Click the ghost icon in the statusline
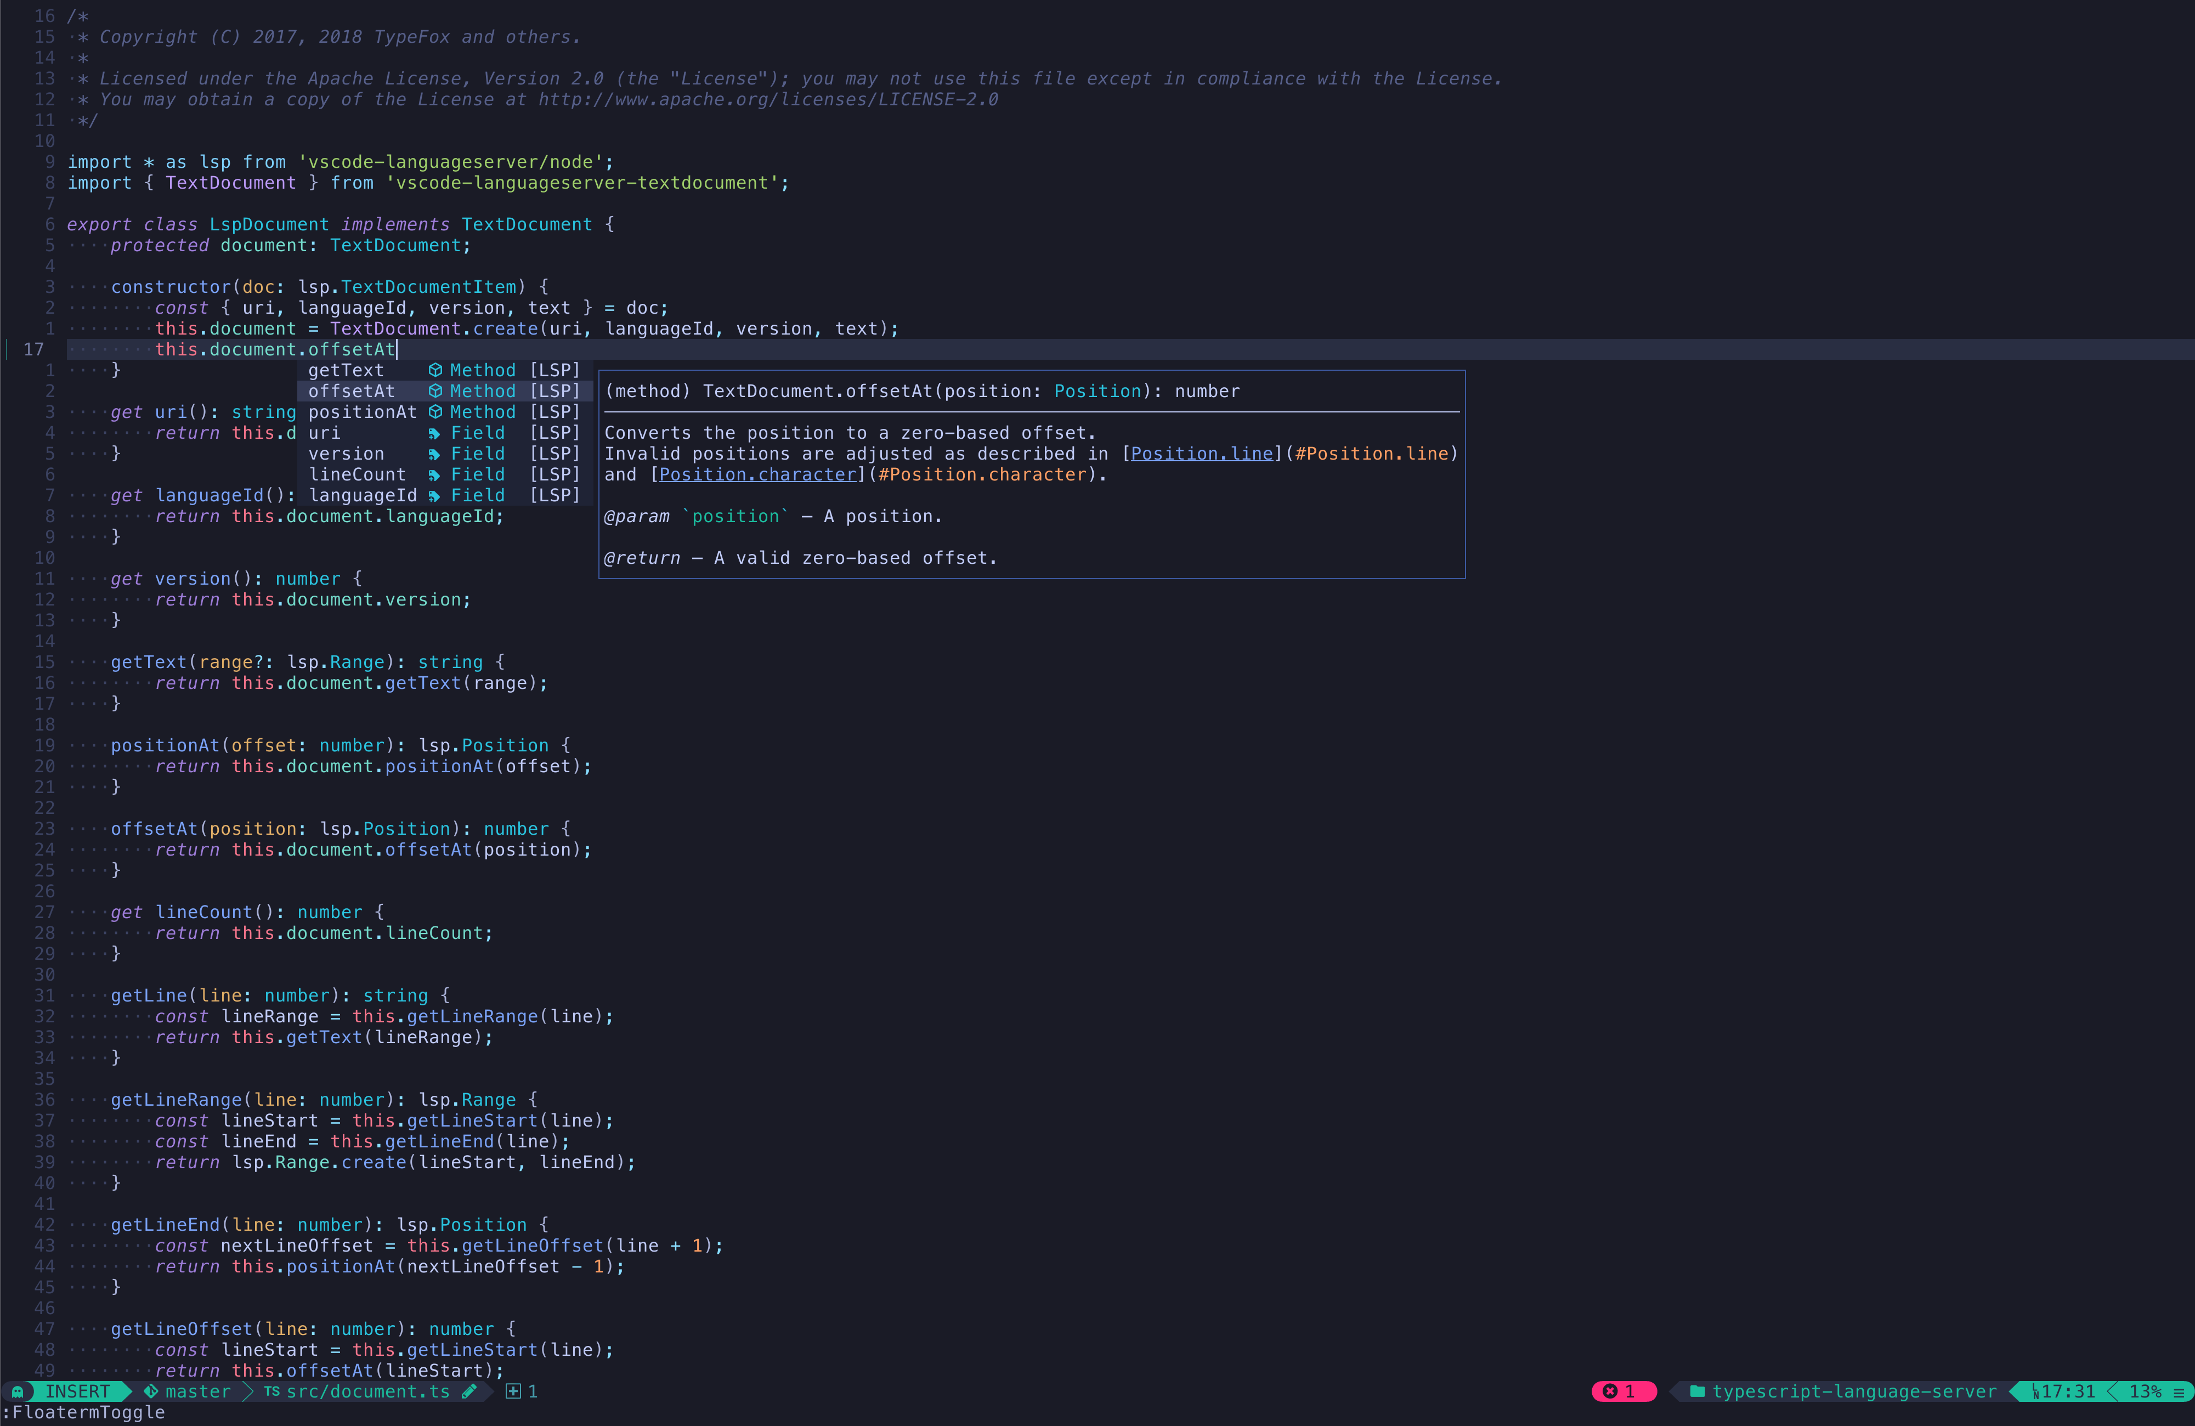Image resolution: width=2195 pixels, height=1426 pixels. (18, 1391)
